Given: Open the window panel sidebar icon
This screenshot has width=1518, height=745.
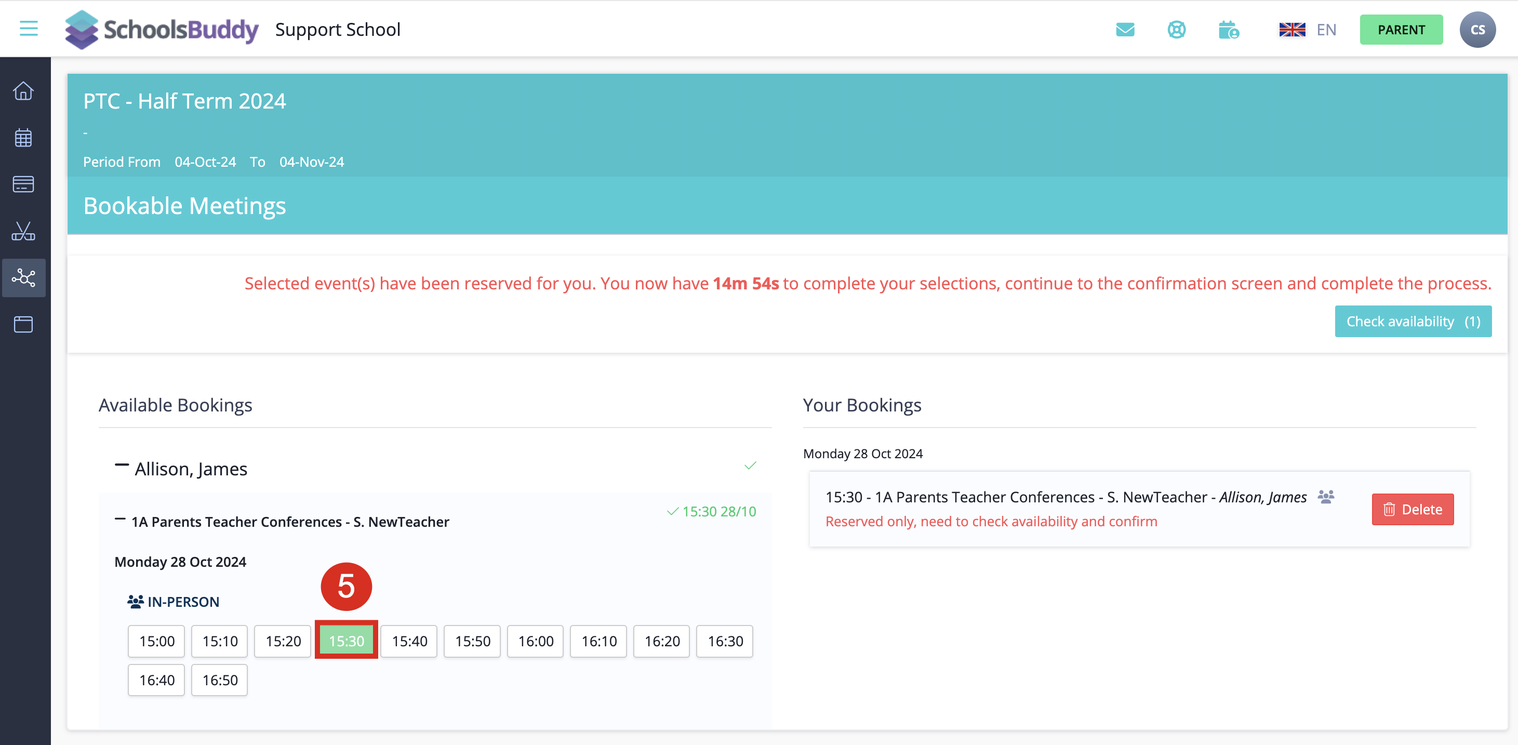Looking at the screenshot, I should [x=23, y=324].
